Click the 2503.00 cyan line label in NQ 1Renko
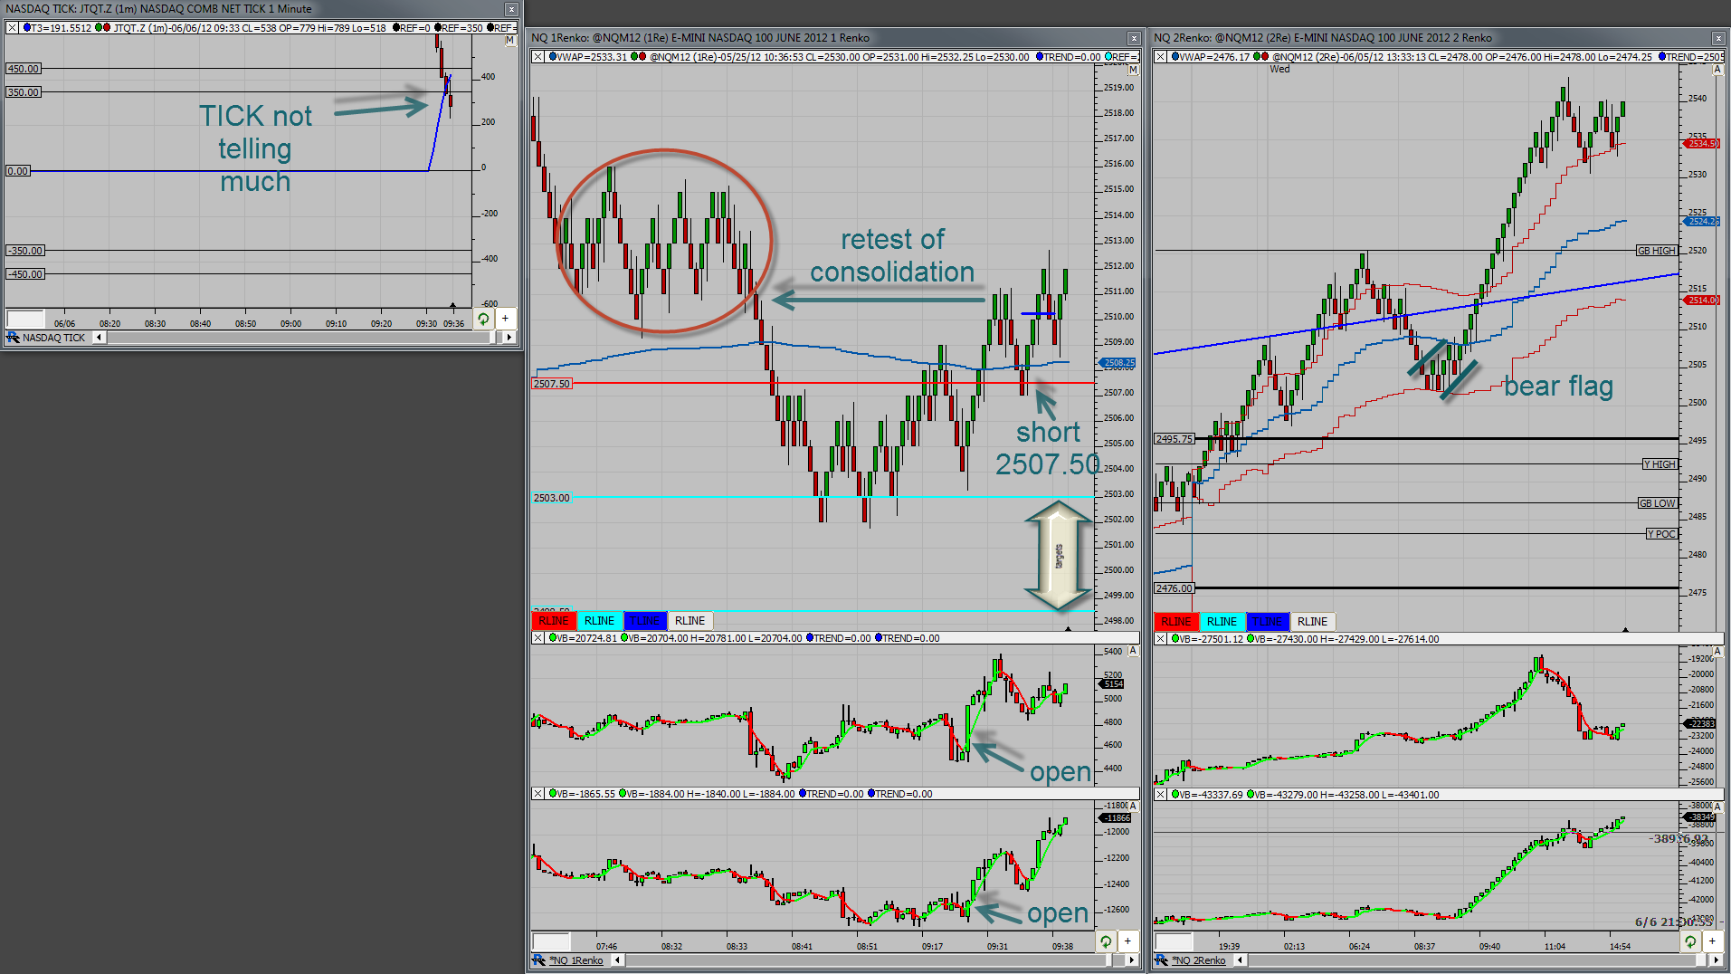Viewport: 1731px width, 974px height. [552, 498]
